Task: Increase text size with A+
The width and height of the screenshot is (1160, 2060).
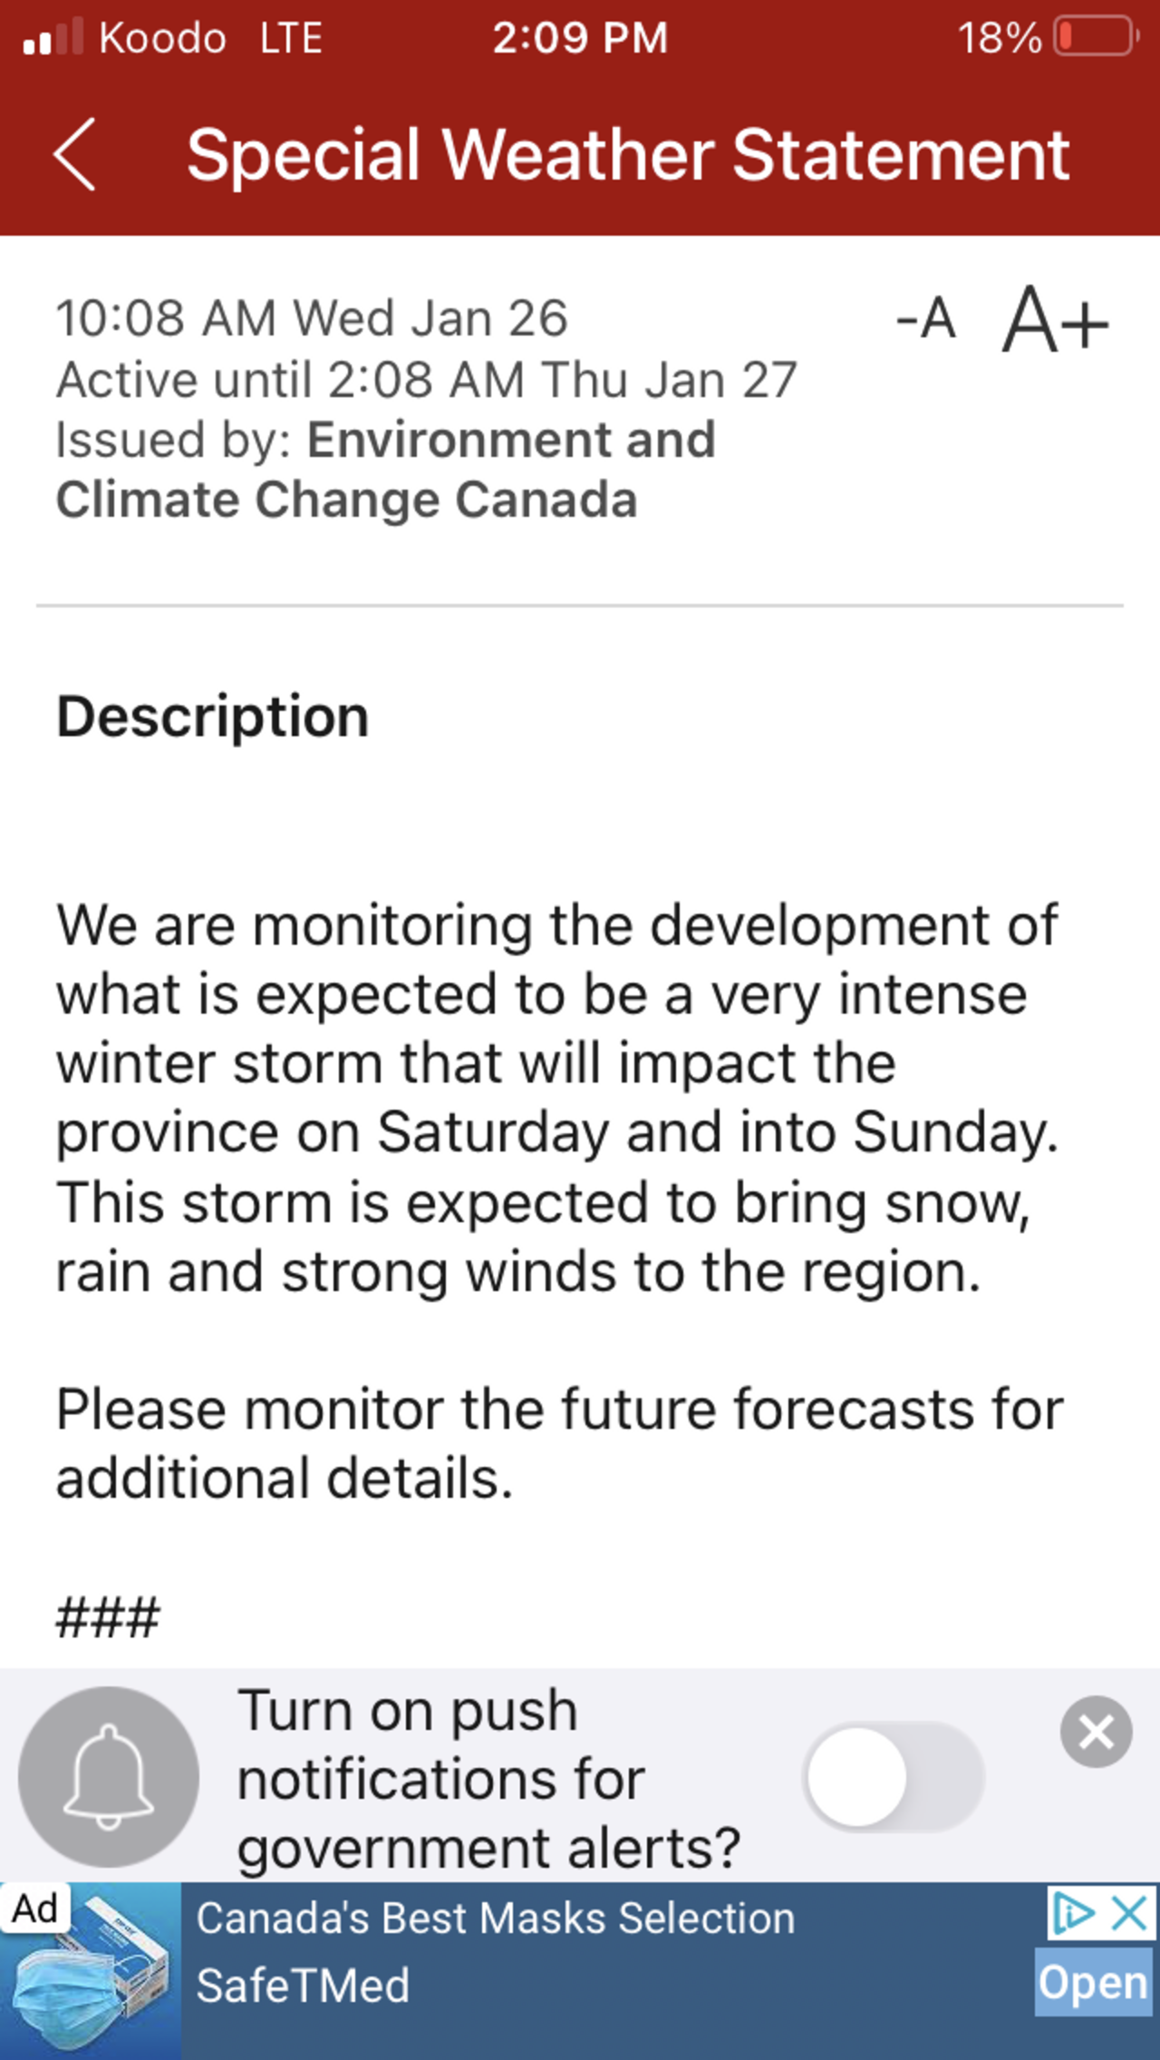Action: pyautogui.click(x=1055, y=319)
